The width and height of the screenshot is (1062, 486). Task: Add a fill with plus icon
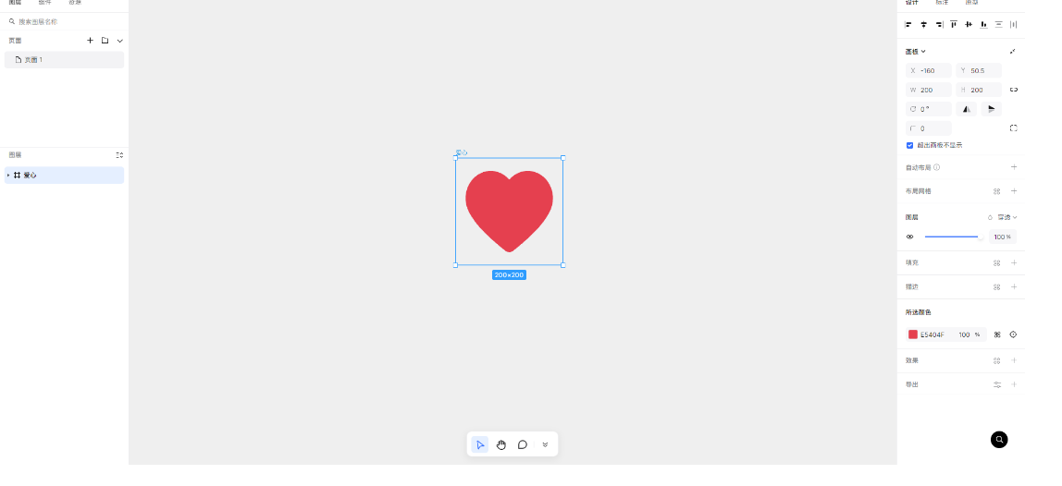coord(1014,262)
